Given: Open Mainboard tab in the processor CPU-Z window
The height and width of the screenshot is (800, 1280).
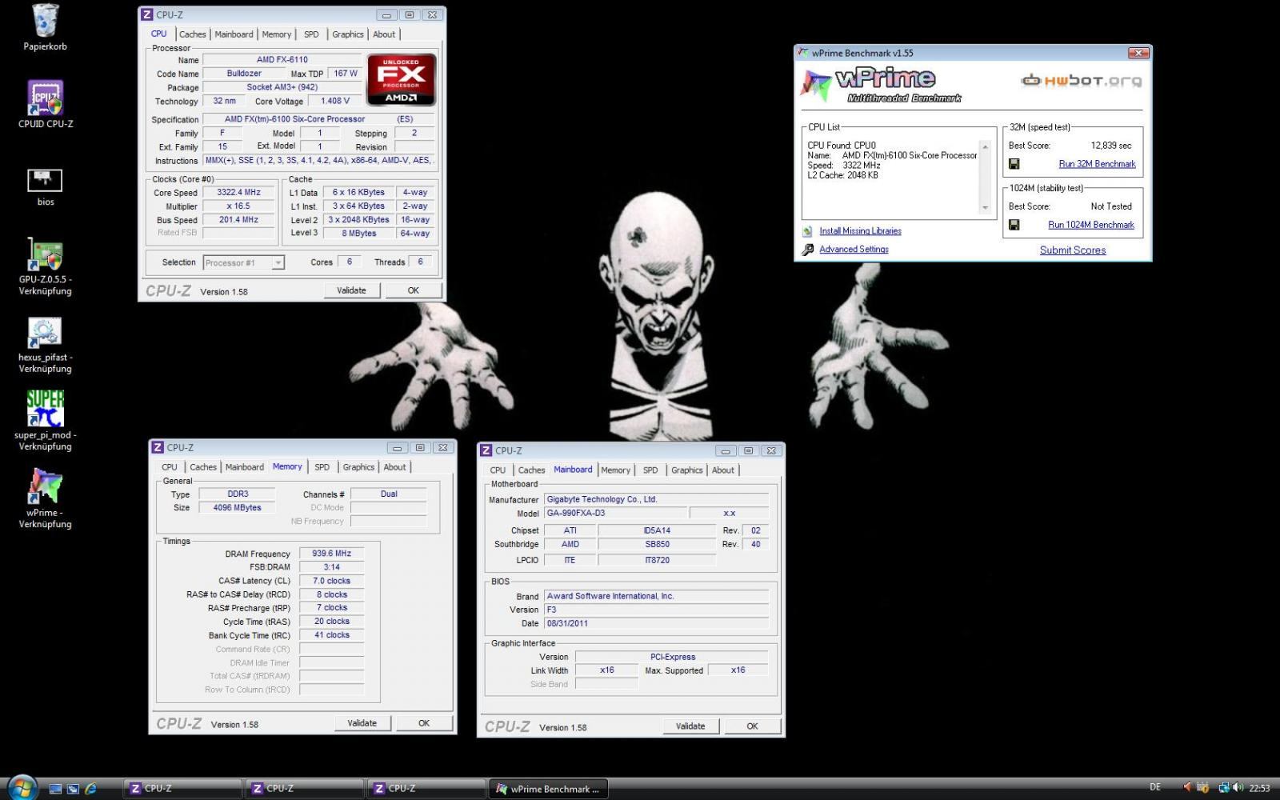Looking at the screenshot, I should [234, 34].
